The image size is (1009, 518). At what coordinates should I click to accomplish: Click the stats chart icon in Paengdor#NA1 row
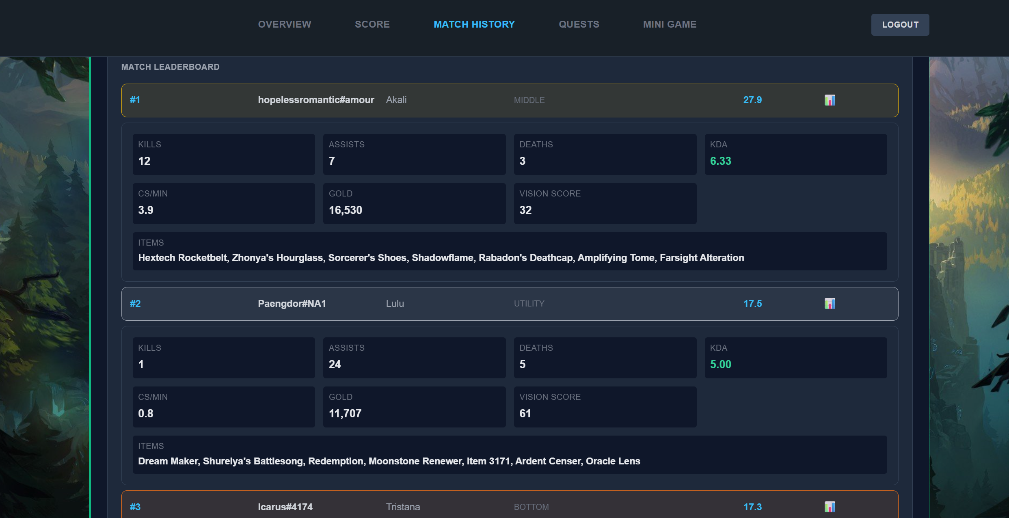[x=830, y=304]
